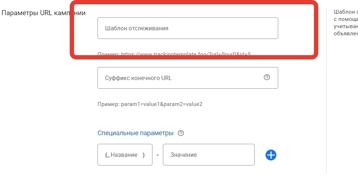Focus the Суффикс конечного URL field
358x177 pixels.
click(181, 78)
